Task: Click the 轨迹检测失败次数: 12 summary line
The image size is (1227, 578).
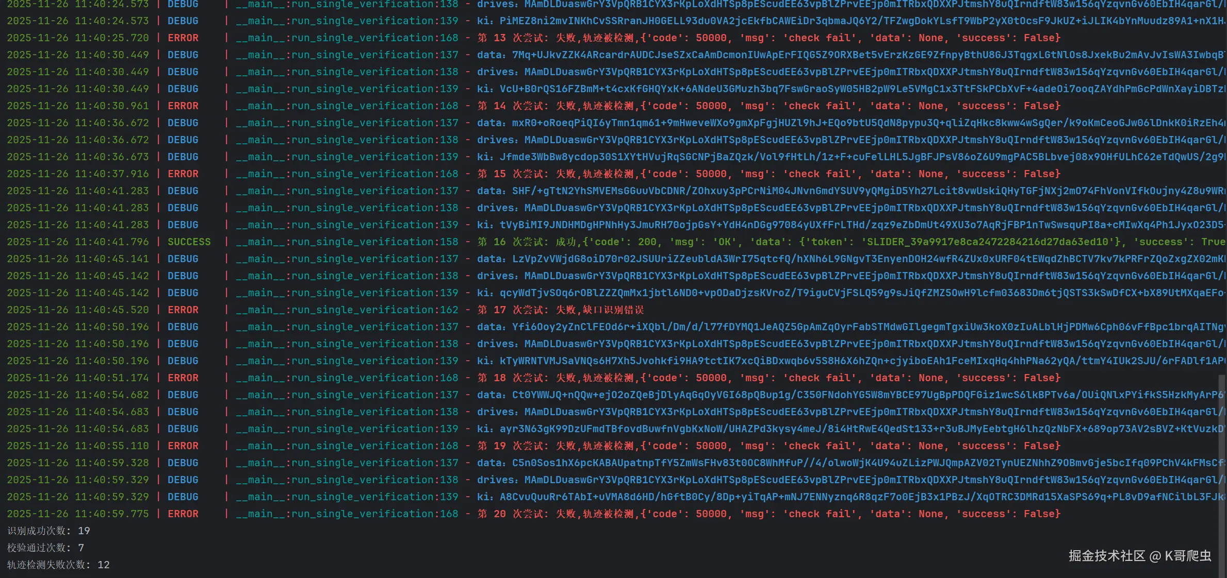Action: coord(58,565)
